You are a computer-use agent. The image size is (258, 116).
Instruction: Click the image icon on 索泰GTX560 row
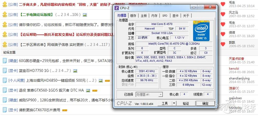pos(88,91)
